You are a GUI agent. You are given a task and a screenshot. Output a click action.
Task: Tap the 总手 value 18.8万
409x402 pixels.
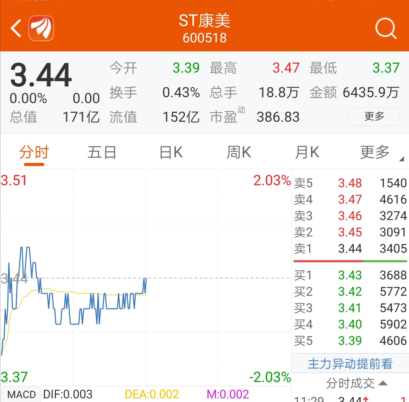click(279, 92)
